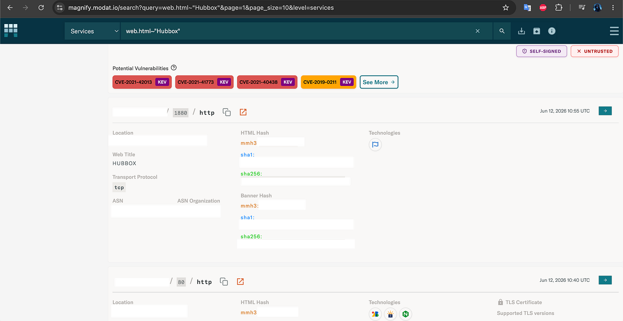Open port 80 service in new tab
Viewport: 623px width, 321px height.
[x=240, y=281]
